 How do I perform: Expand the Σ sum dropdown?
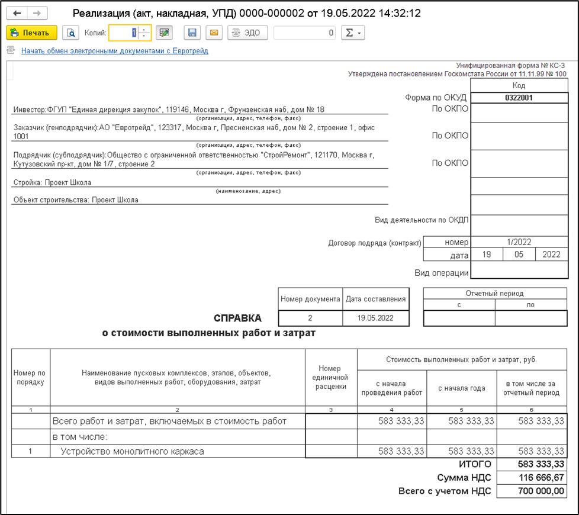353,33
